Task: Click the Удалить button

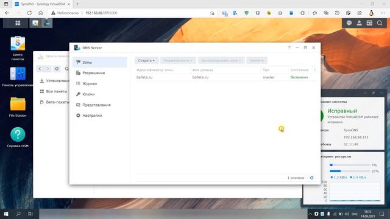Action: (257, 61)
